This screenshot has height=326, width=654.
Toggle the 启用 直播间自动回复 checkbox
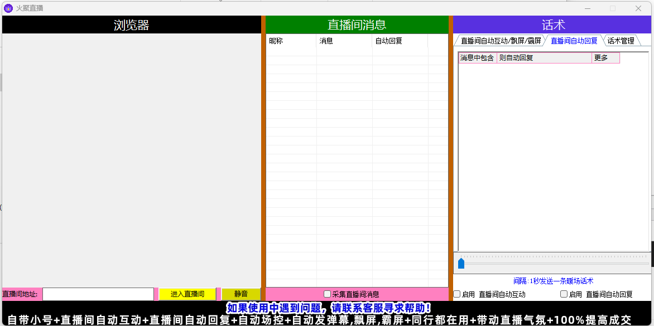564,294
